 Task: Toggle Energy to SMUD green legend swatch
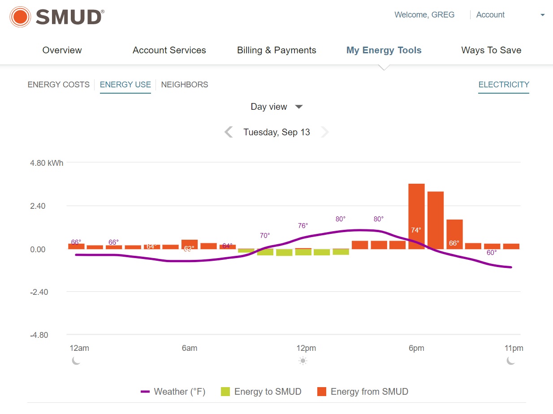click(x=225, y=392)
